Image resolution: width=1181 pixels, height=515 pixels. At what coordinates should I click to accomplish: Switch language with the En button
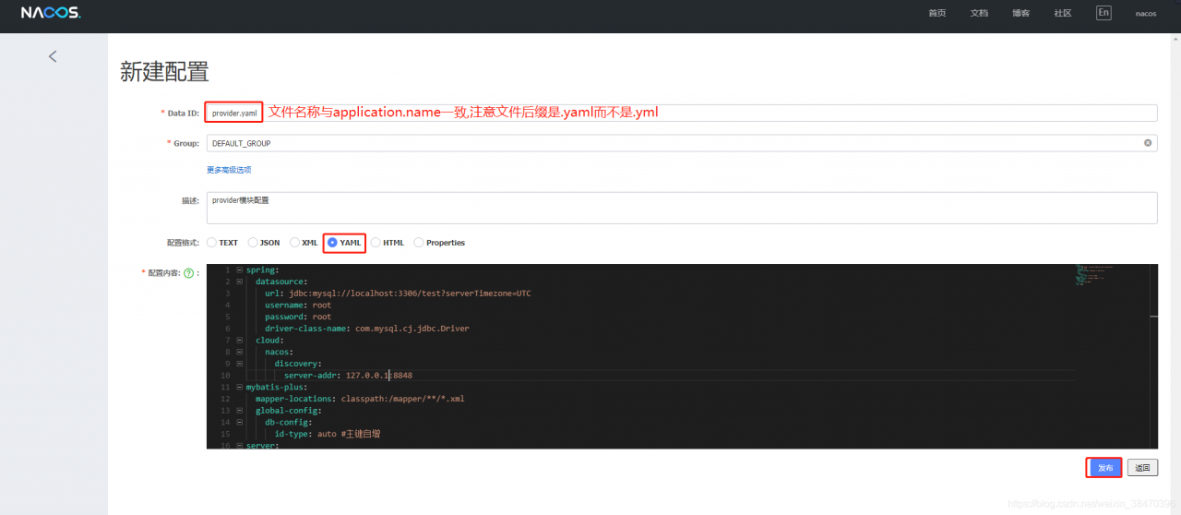[1103, 13]
